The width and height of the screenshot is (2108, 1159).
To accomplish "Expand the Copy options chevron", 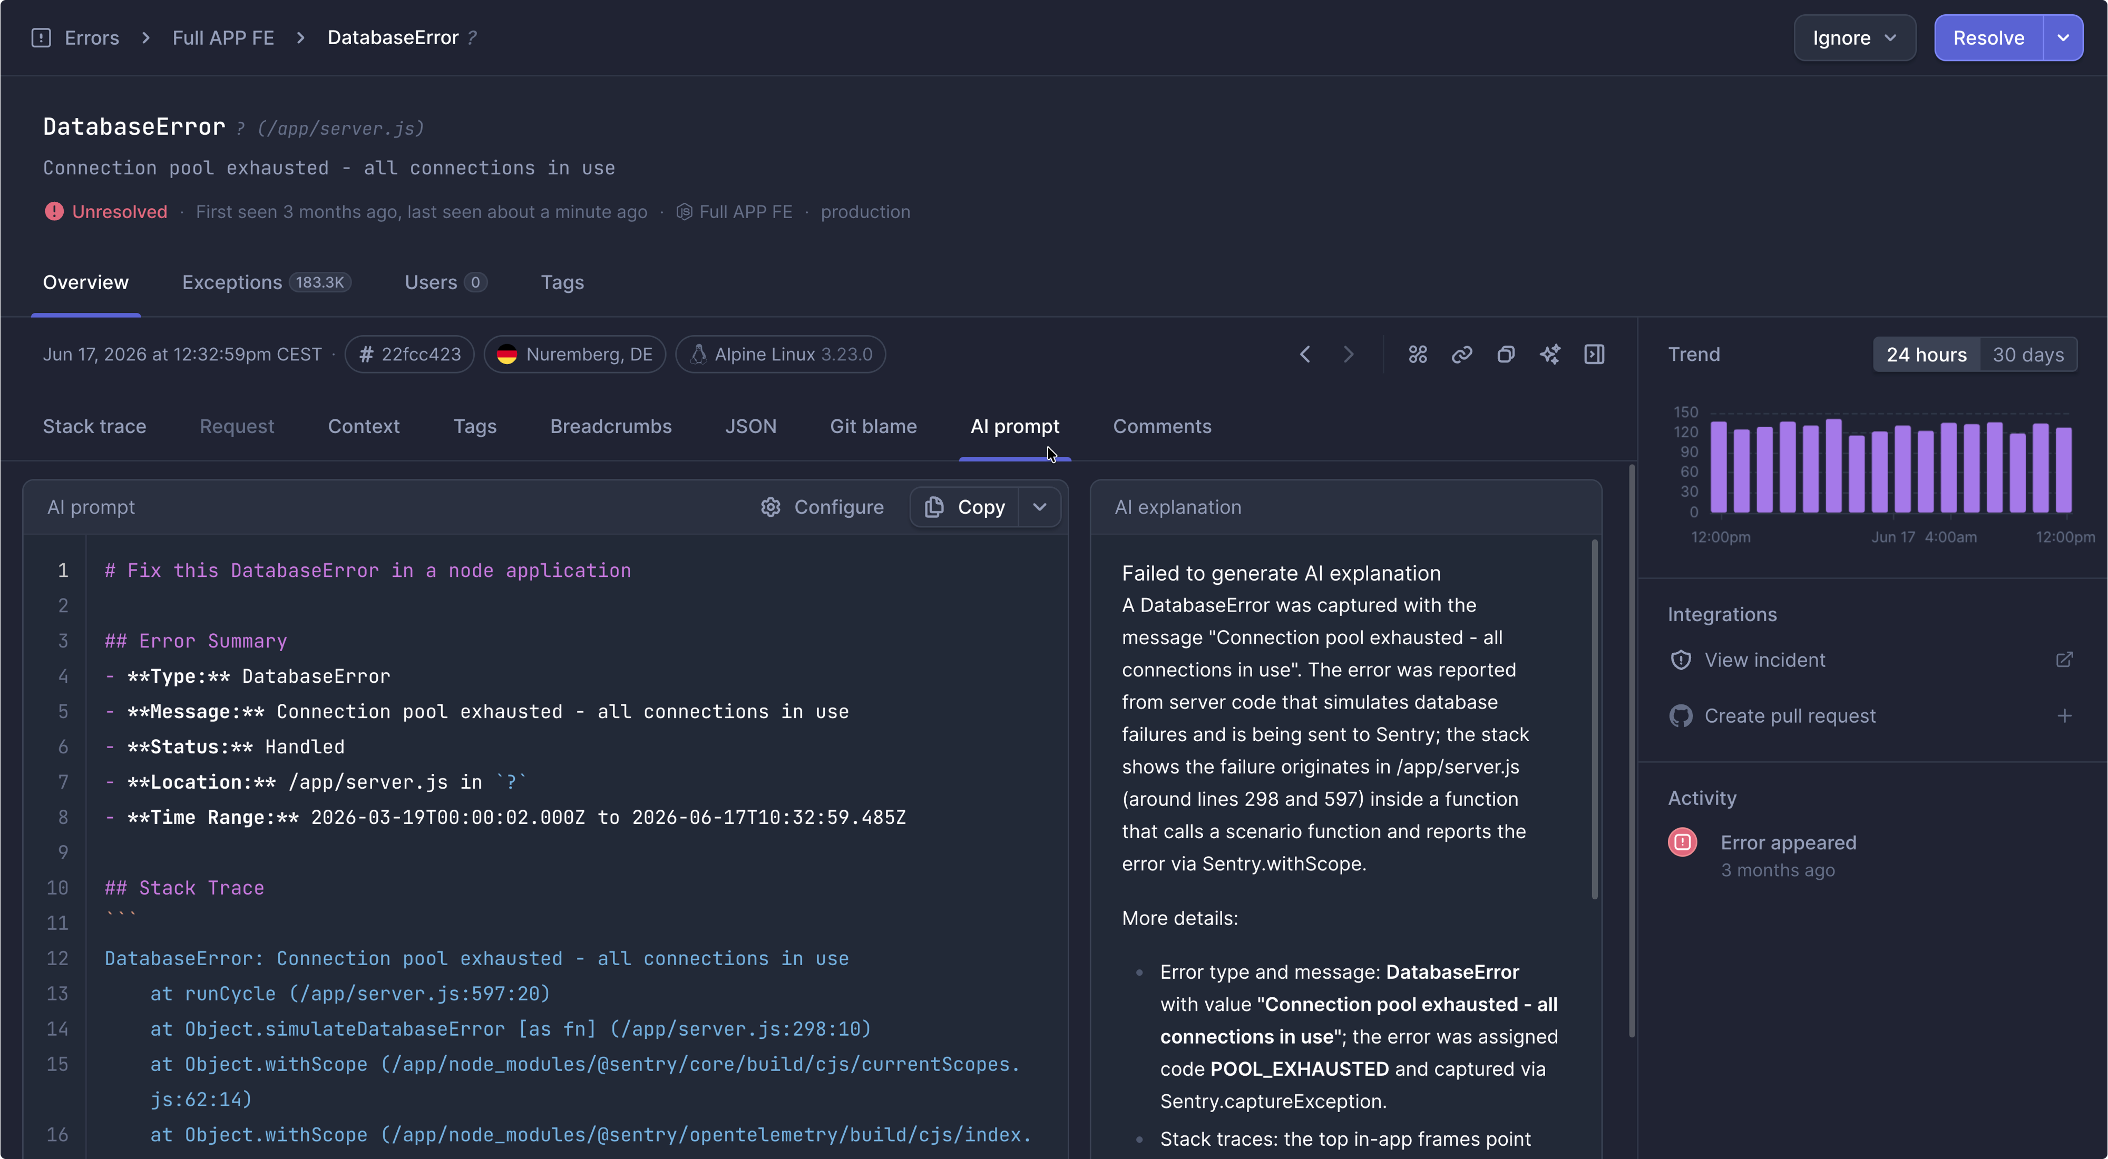I will tap(1039, 507).
